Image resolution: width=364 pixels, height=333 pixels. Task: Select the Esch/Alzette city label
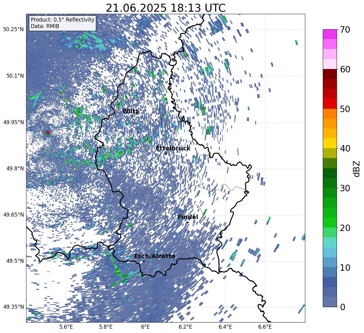click(155, 256)
